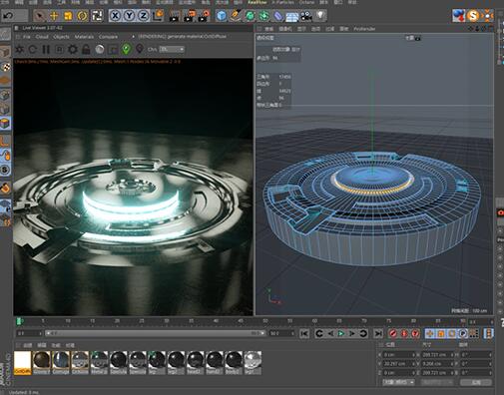The height and width of the screenshot is (395, 504).
Task: Click the S snap icon in the left sidebar
Action: (x=5, y=170)
